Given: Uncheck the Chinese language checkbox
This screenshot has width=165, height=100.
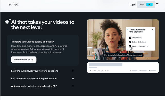Looking at the screenshot, I should click(x=130, y=38).
